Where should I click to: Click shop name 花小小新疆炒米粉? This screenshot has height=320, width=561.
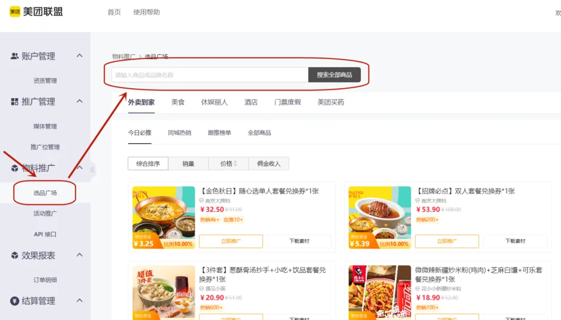tap(441, 288)
